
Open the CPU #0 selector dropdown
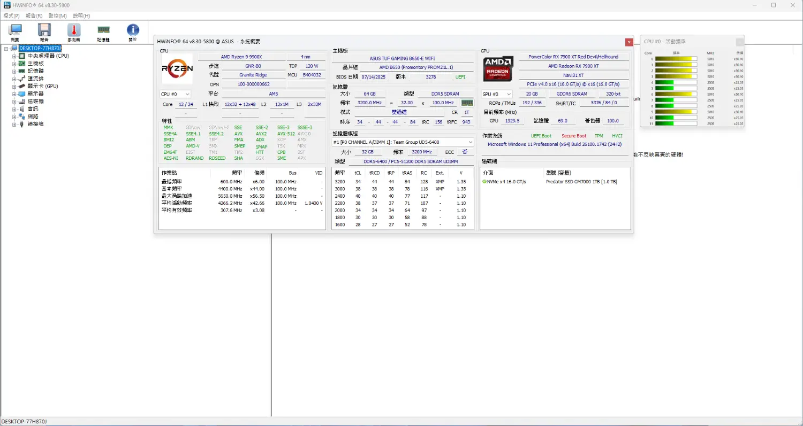175,94
